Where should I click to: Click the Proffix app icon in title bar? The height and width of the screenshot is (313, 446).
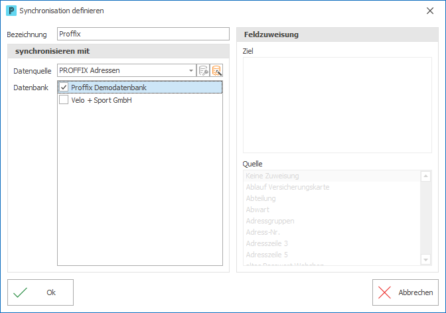(x=11, y=11)
